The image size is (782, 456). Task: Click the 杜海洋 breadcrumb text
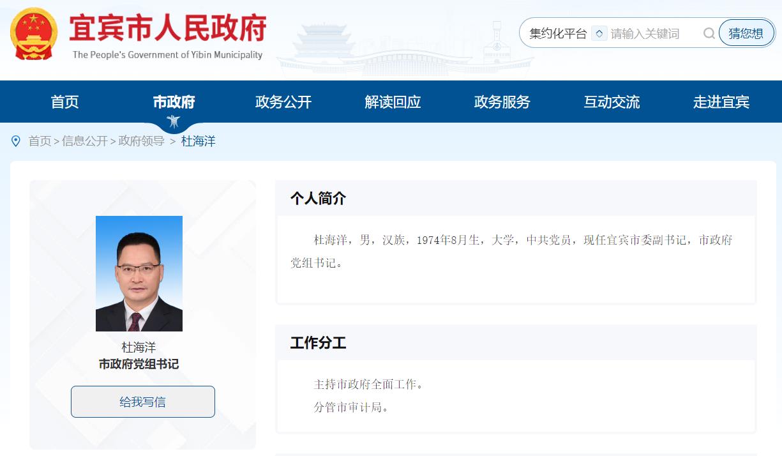[x=198, y=141]
